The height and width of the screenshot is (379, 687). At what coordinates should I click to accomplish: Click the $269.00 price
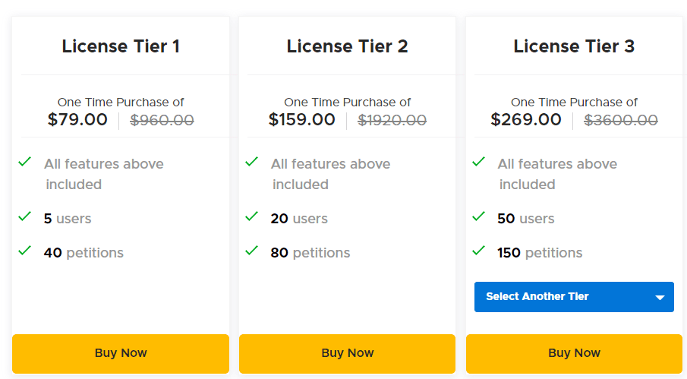pos(526,120)
